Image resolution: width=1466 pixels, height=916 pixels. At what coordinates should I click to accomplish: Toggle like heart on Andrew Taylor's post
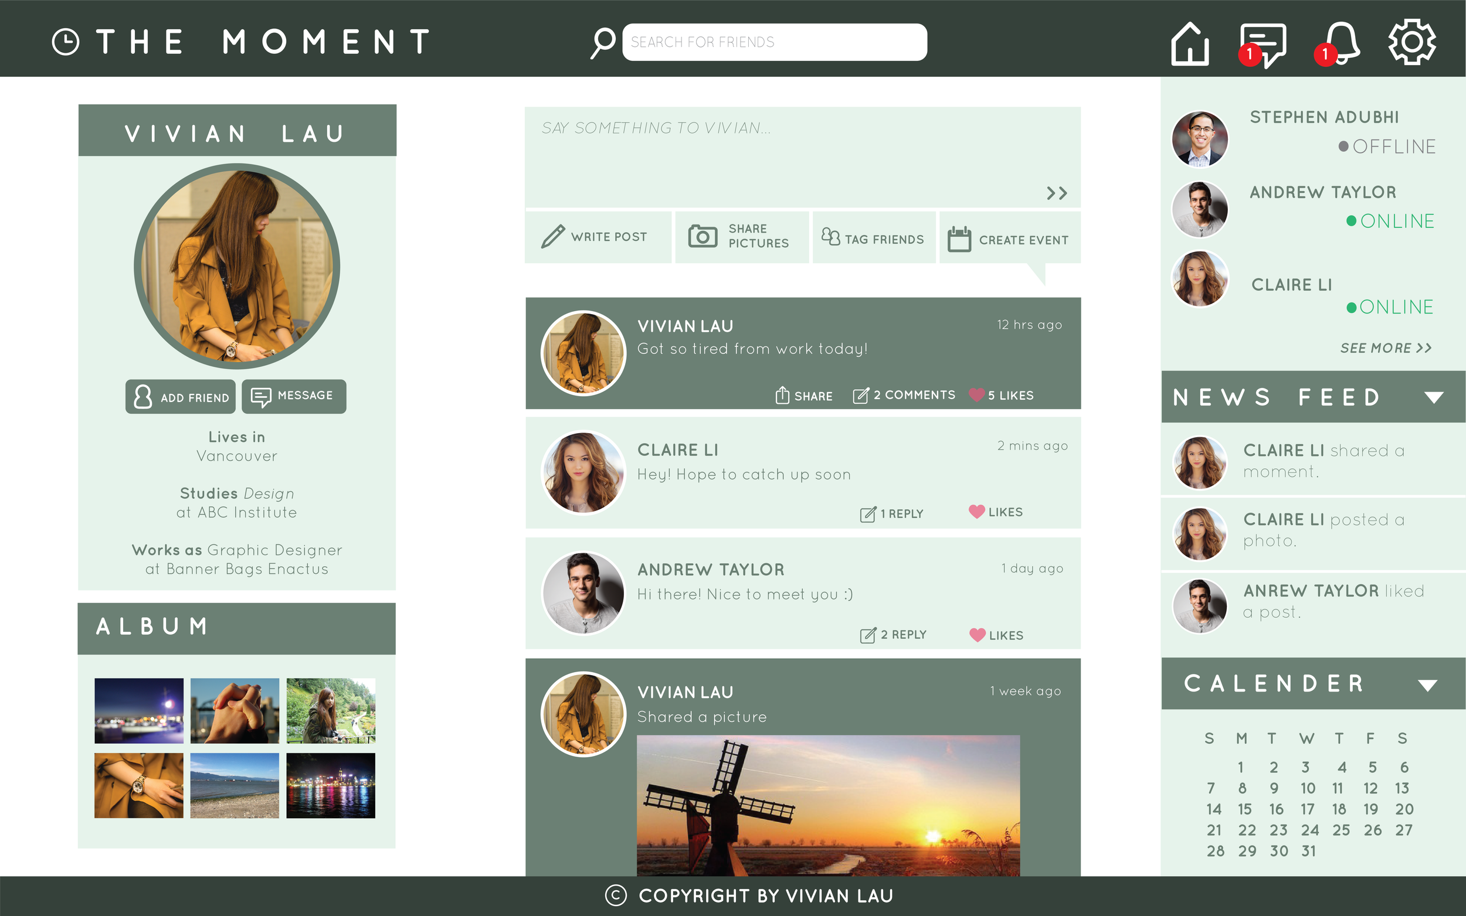click(977, 634)
